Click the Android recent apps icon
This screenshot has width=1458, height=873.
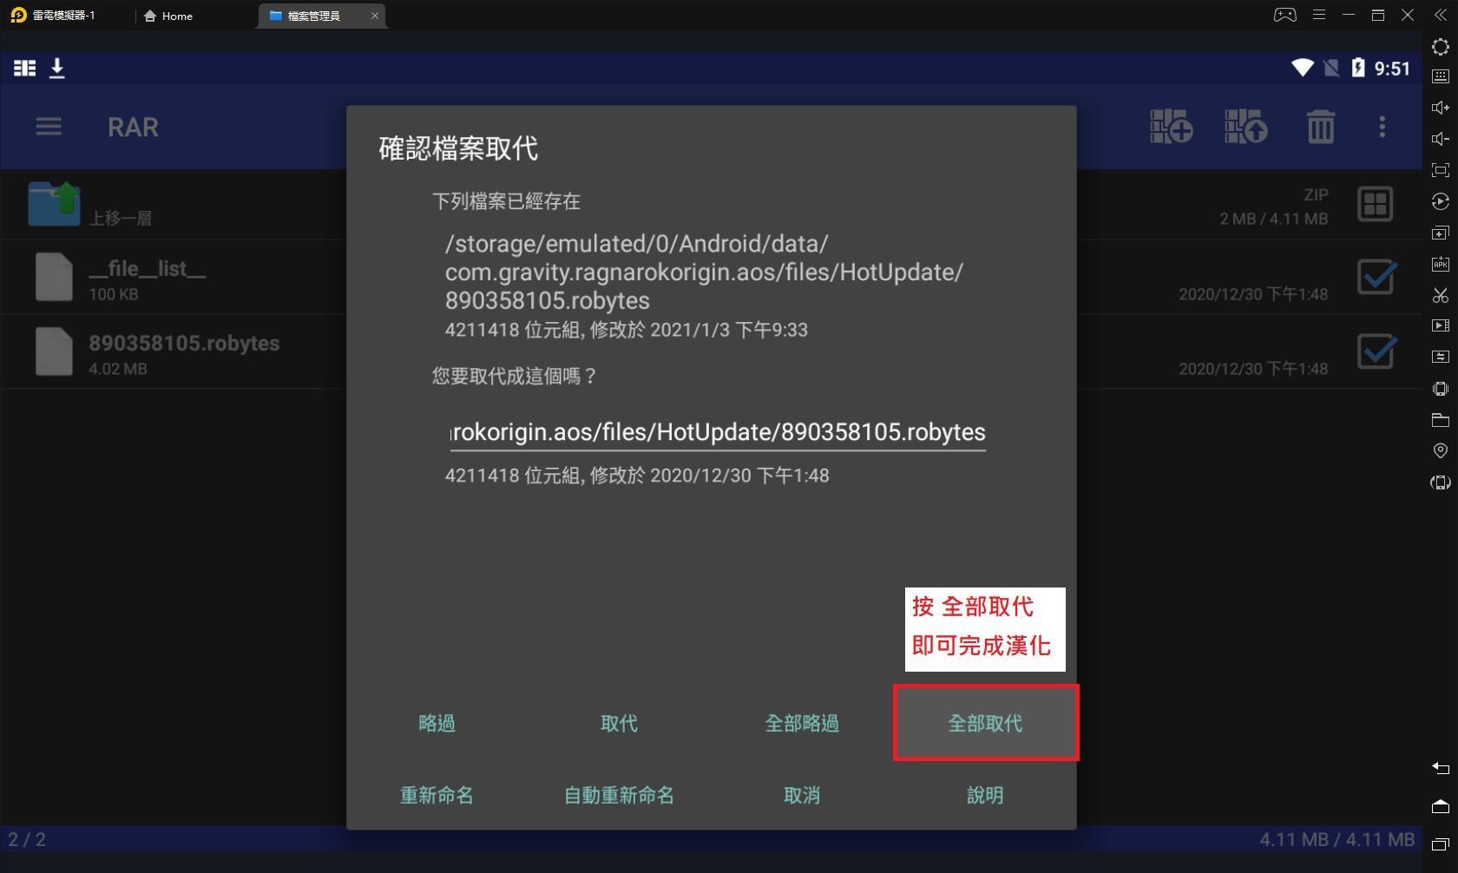pyautogui.click(x=1441, y=843)
